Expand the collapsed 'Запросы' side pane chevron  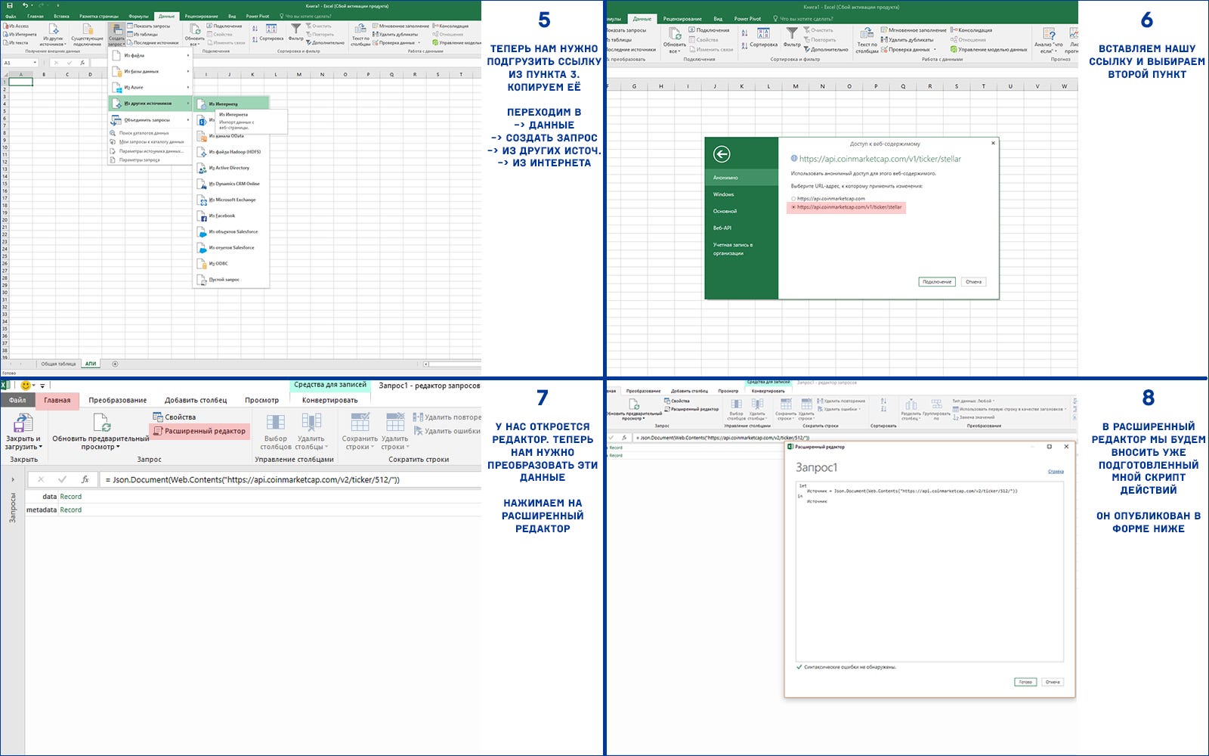(x=13, y=479)
